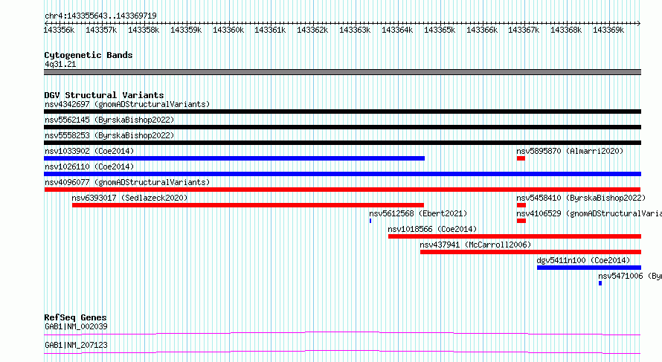Image resolution: width=662 pixels, height=362 pixels.
Task: Click the 143363k ruler tick label
Action: tap(355, 30)
